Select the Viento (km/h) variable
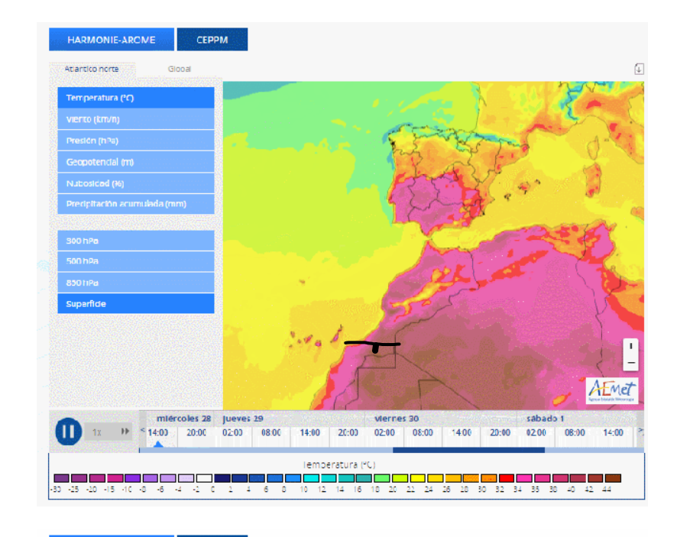Screen dimensions: 690x537 (x=136, y=119)
